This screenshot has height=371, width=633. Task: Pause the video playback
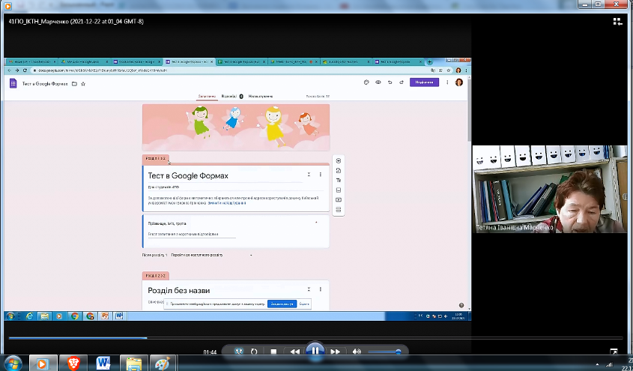[x=315, y=351]
